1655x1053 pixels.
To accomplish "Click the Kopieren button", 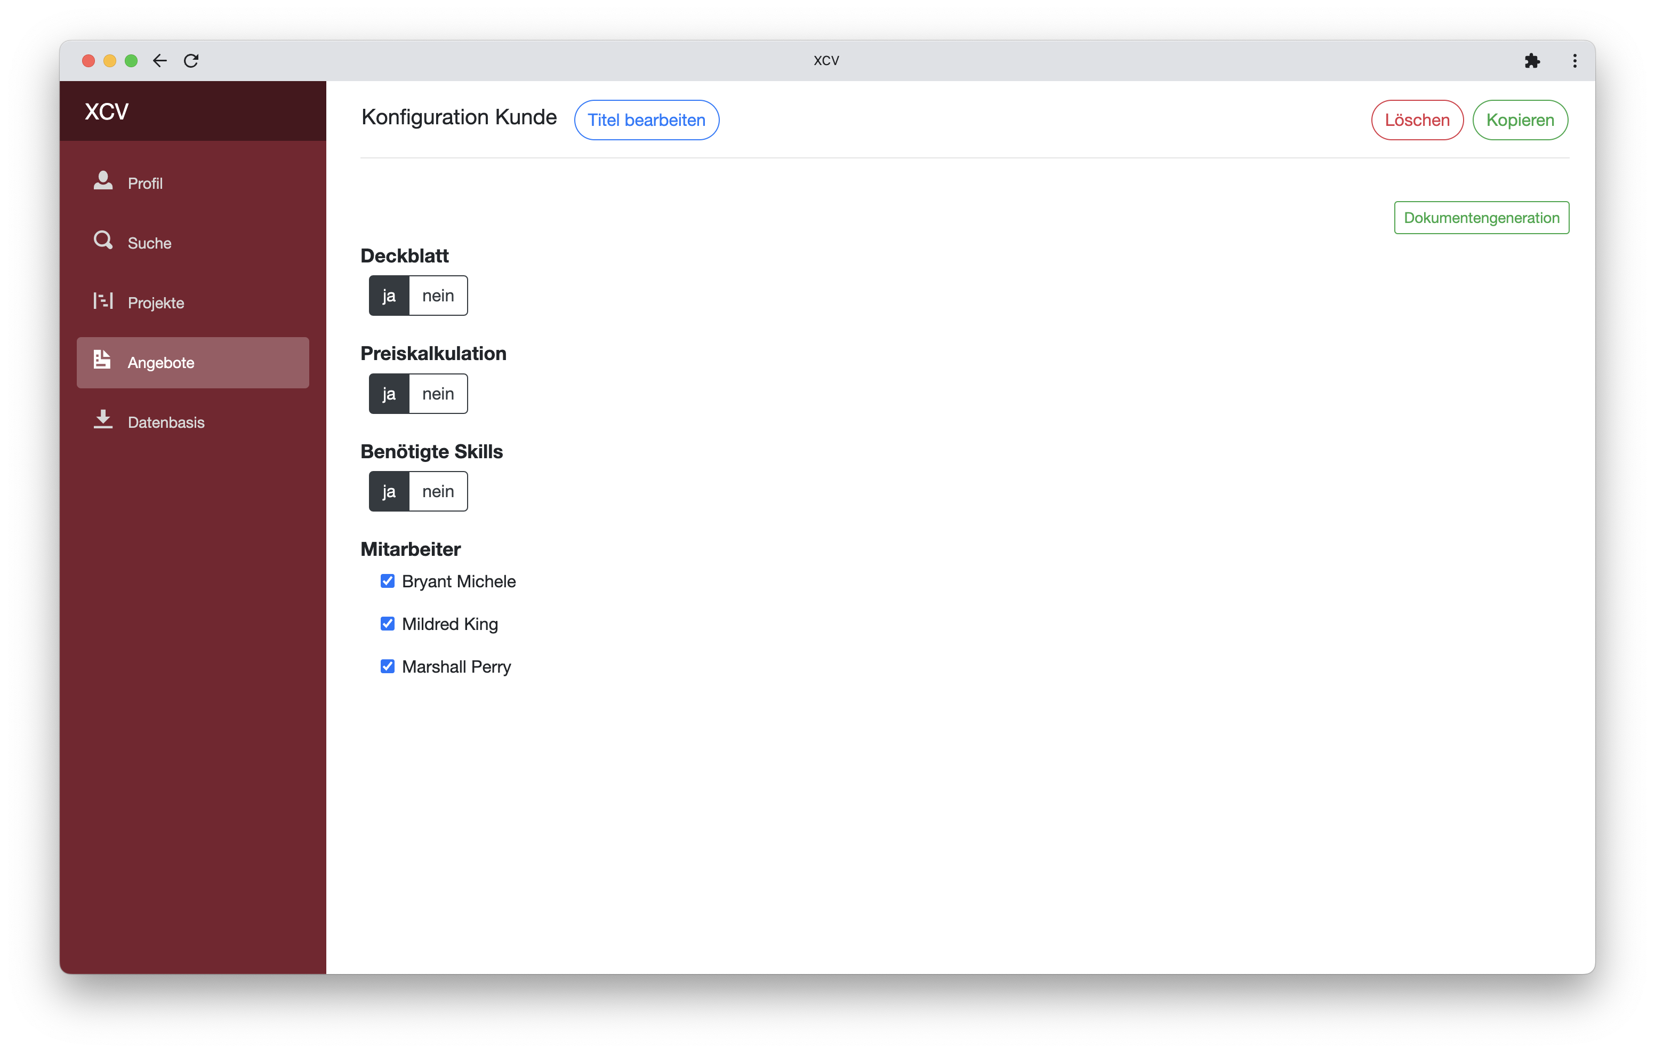I will (x=1520, y=119).
